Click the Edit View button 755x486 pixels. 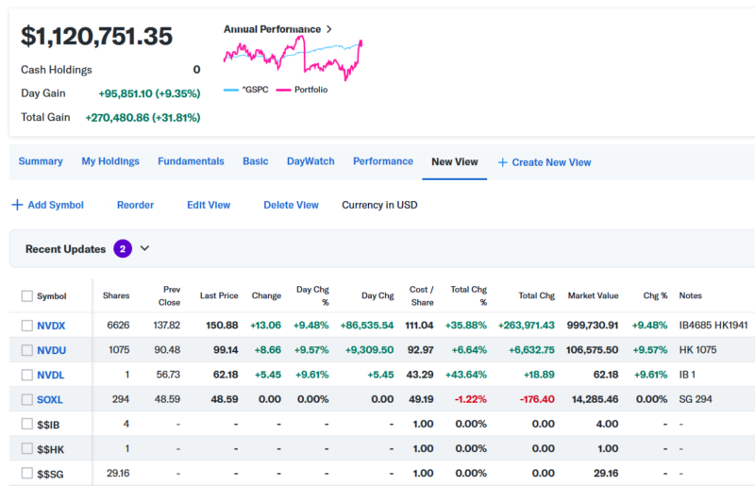[209, 205]
